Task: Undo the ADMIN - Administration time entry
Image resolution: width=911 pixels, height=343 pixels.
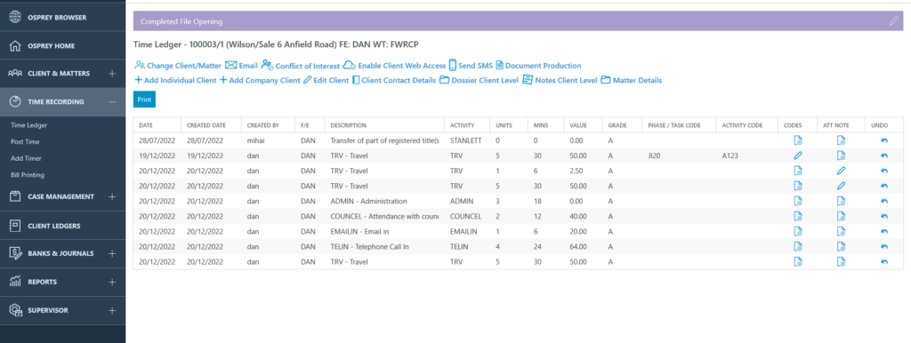Action: (883, 201)
